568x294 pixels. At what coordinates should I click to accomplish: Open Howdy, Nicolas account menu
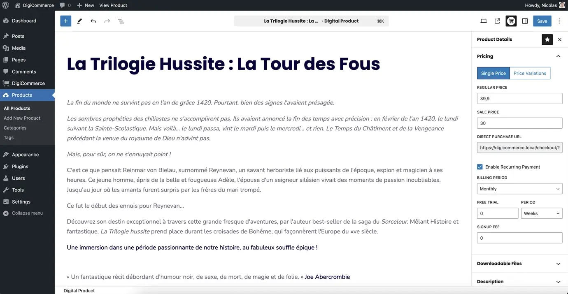[x=545, y=5]
